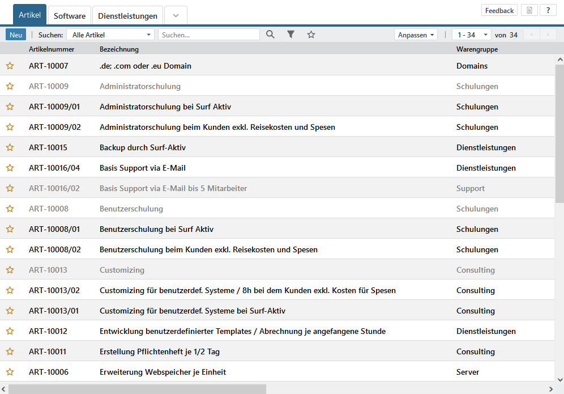This screenshot has height=394, width=564.
Task: Open Backup durch Surf-Aktiv entry
Action: coord(143,147)
